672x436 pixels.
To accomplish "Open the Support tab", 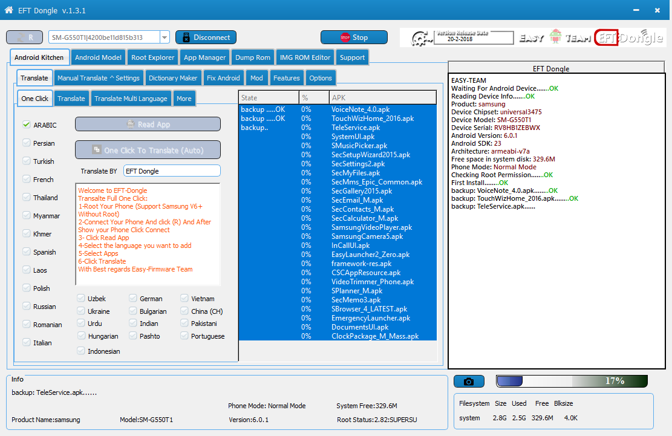I will click(x=352, y=57).
